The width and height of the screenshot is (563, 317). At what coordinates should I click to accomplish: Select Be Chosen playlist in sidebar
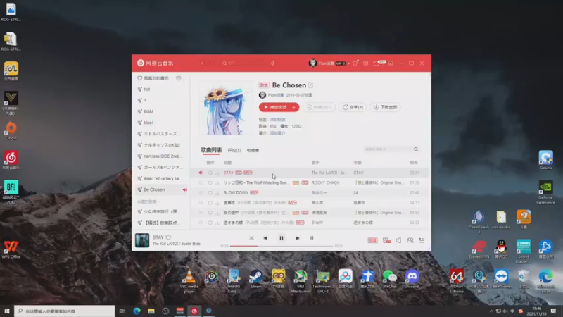point(160,189)
